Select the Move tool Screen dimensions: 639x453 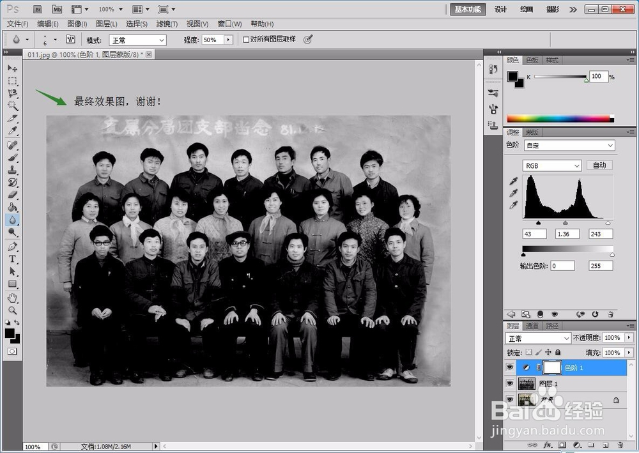click(12, 68)
